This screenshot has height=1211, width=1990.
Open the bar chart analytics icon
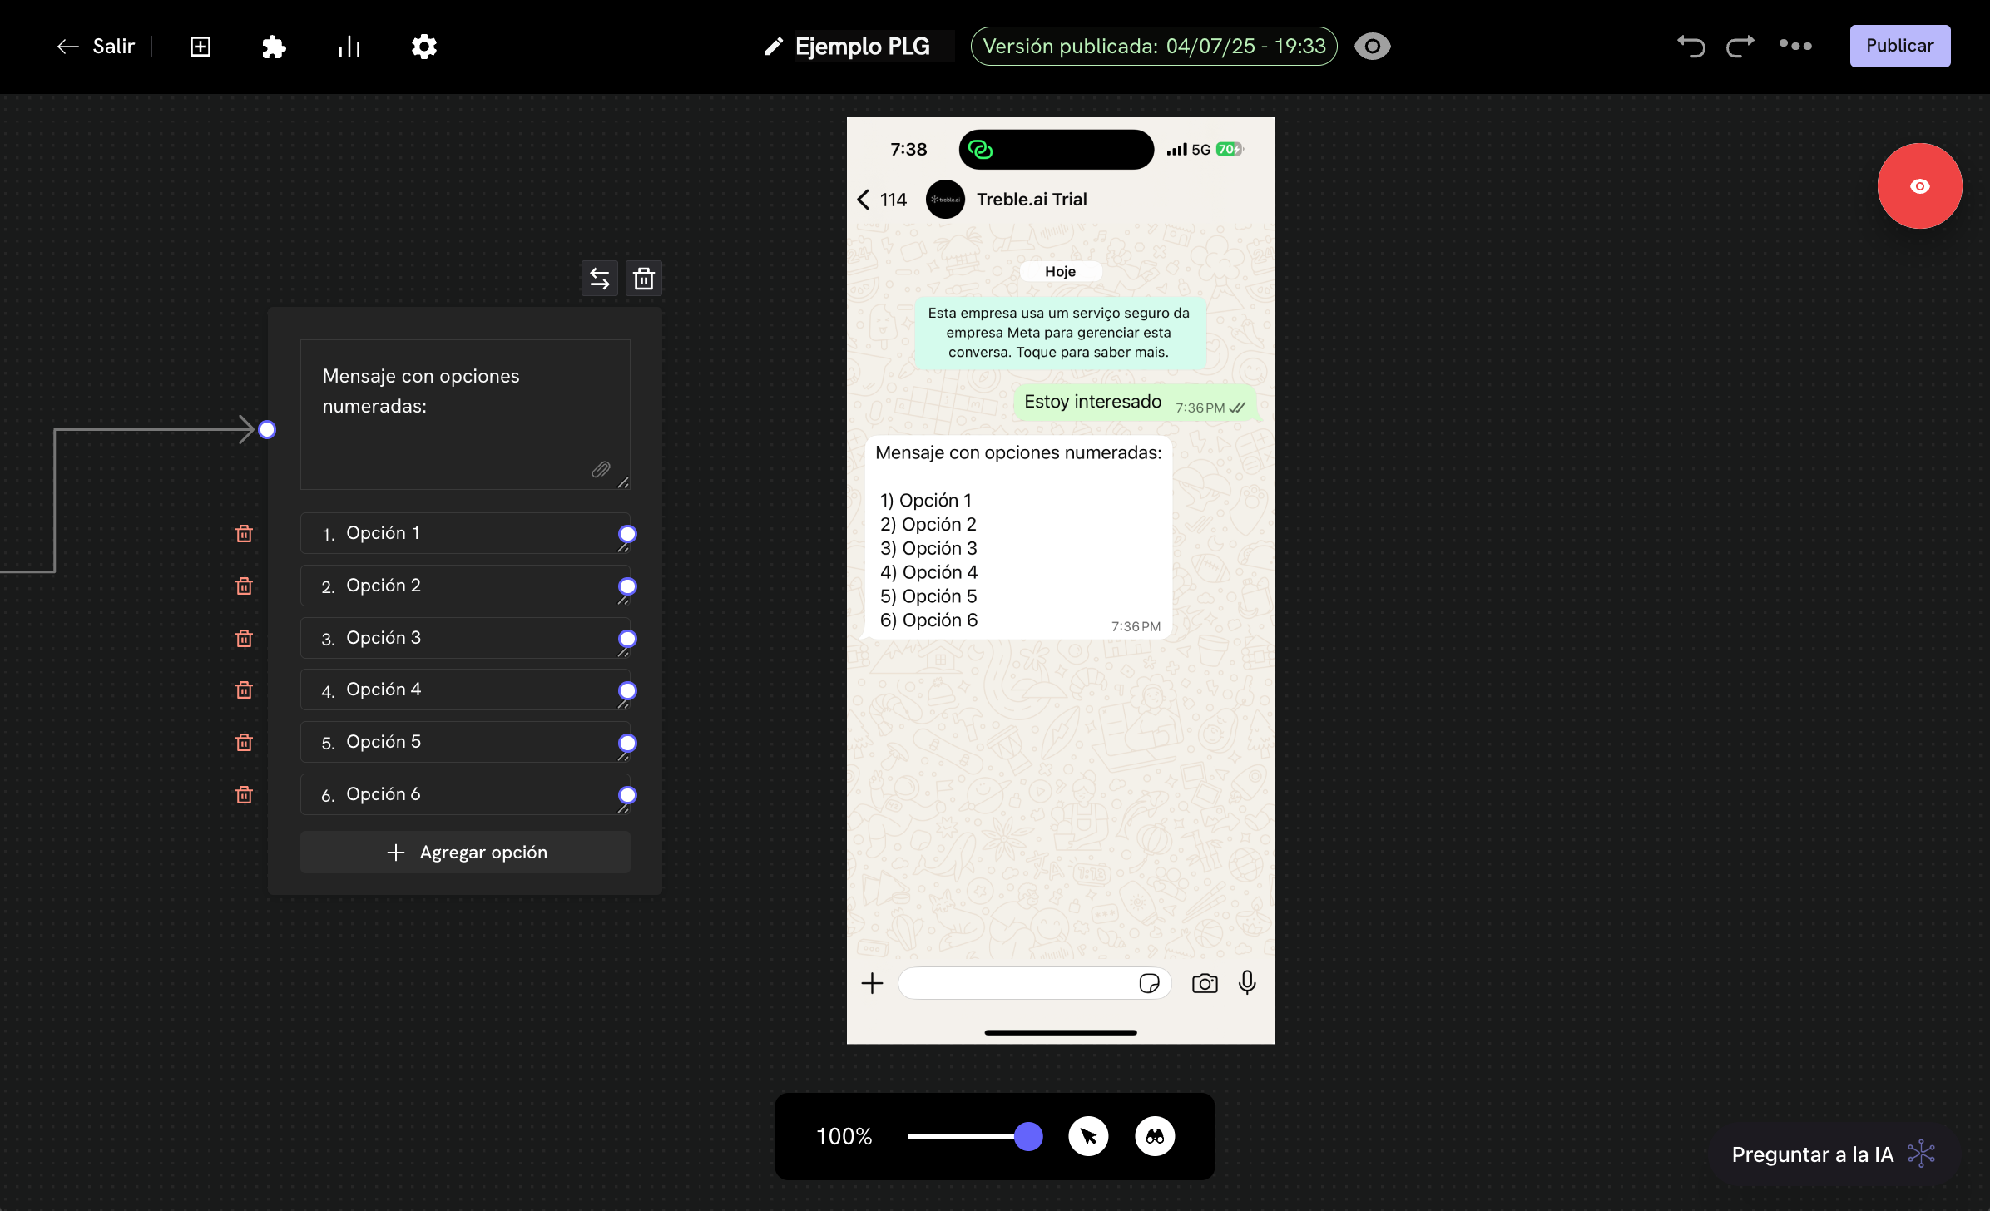(x=349, y=47)
